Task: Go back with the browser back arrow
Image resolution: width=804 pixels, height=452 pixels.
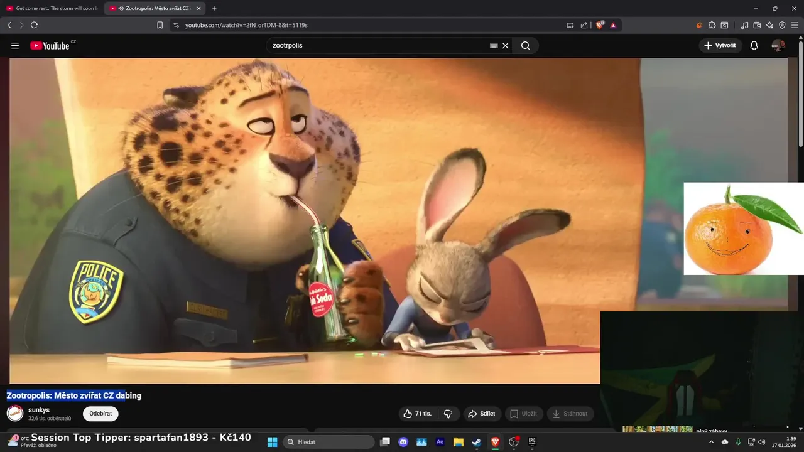Action: 9,25
